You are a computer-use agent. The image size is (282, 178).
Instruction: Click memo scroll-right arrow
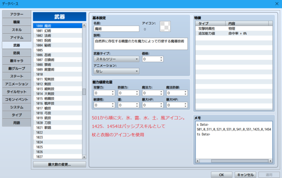pyautogui.click(x=270, y=161)
